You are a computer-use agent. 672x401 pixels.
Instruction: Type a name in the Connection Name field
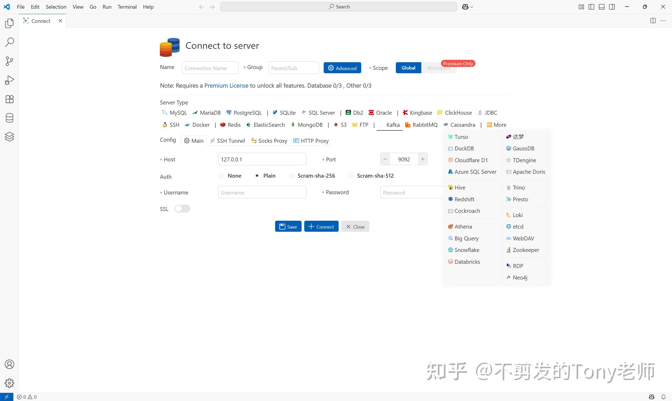tap(210, 68)
